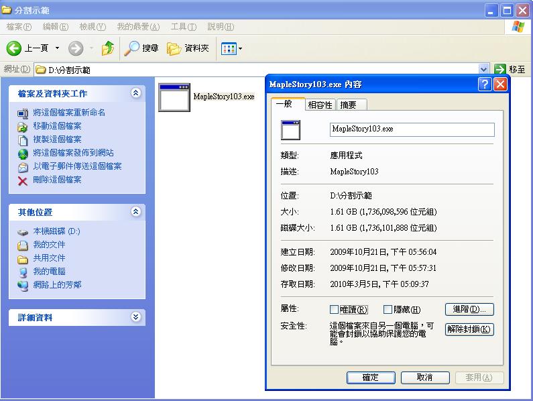Image resolution: width=533 pixels, height=401 pixels.
Task: Click 將這個檔案發佈到網站 link
Action: click(73, 153)
